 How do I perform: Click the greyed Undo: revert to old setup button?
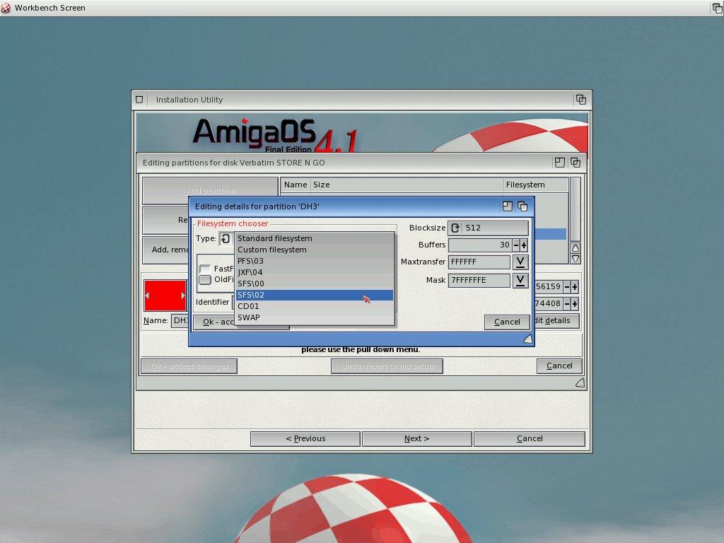tap(387, 366)
